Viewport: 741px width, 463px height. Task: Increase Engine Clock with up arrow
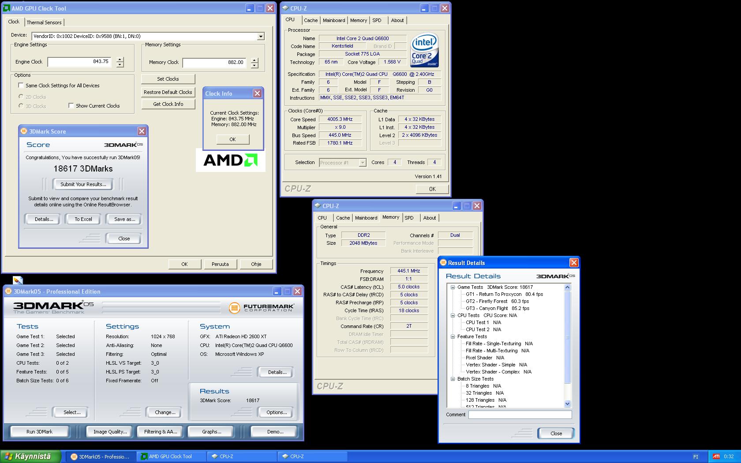point(120,60)
